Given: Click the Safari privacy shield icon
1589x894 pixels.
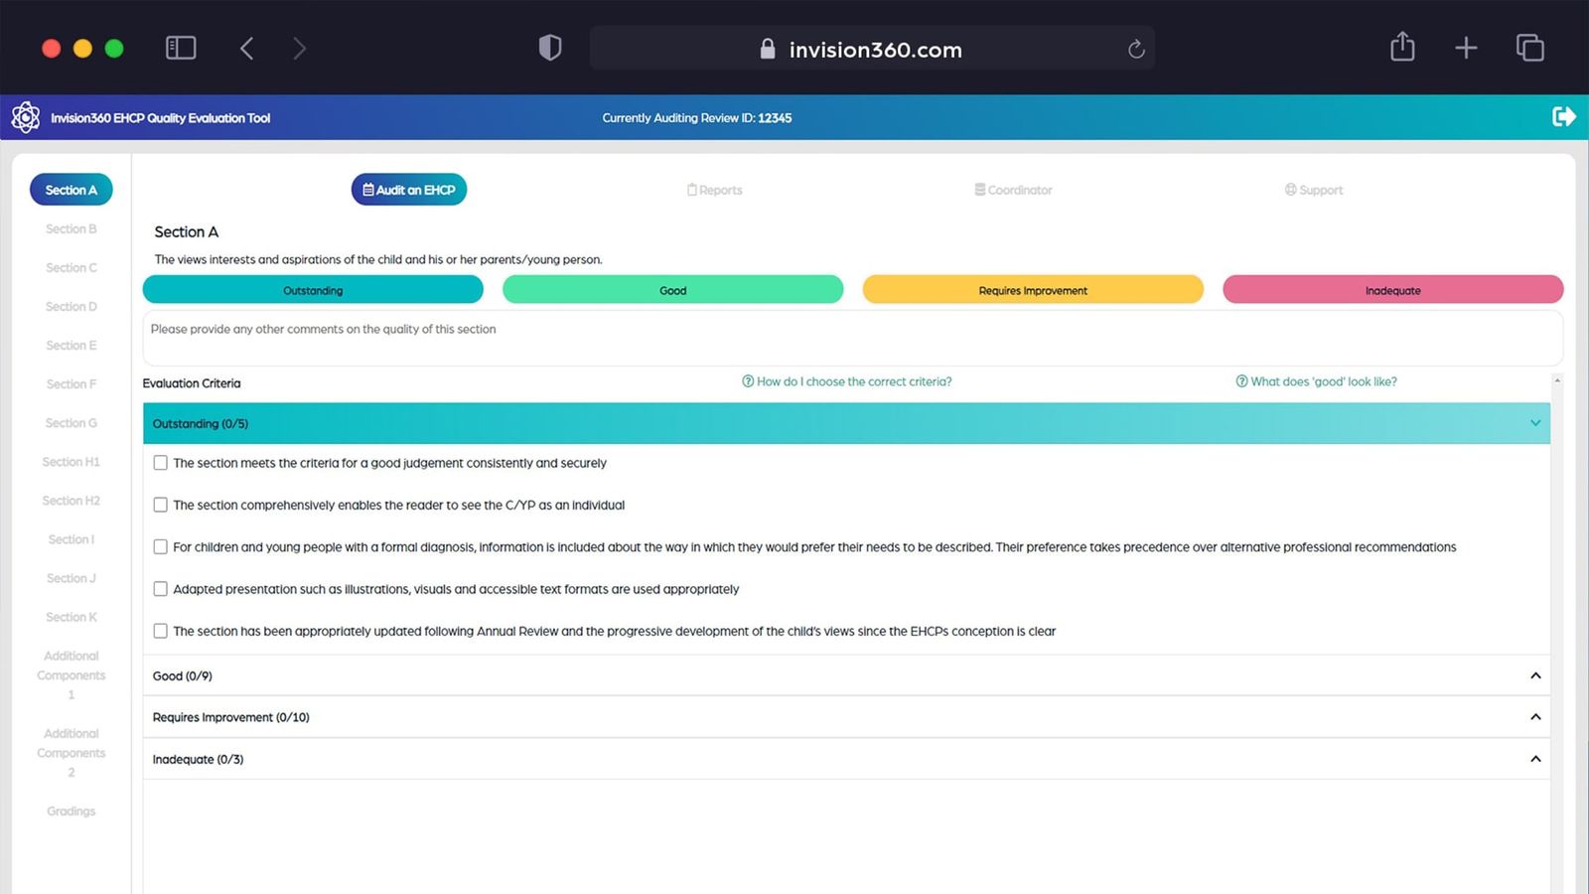Looking at the screenshot, I should pos(550,47).
